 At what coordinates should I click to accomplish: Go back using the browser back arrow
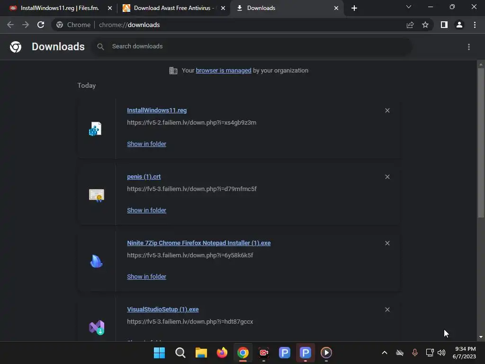click(x=10, y=25)
